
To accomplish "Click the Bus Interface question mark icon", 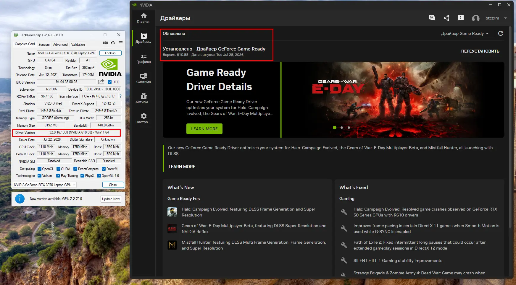I will coord(120,96).
